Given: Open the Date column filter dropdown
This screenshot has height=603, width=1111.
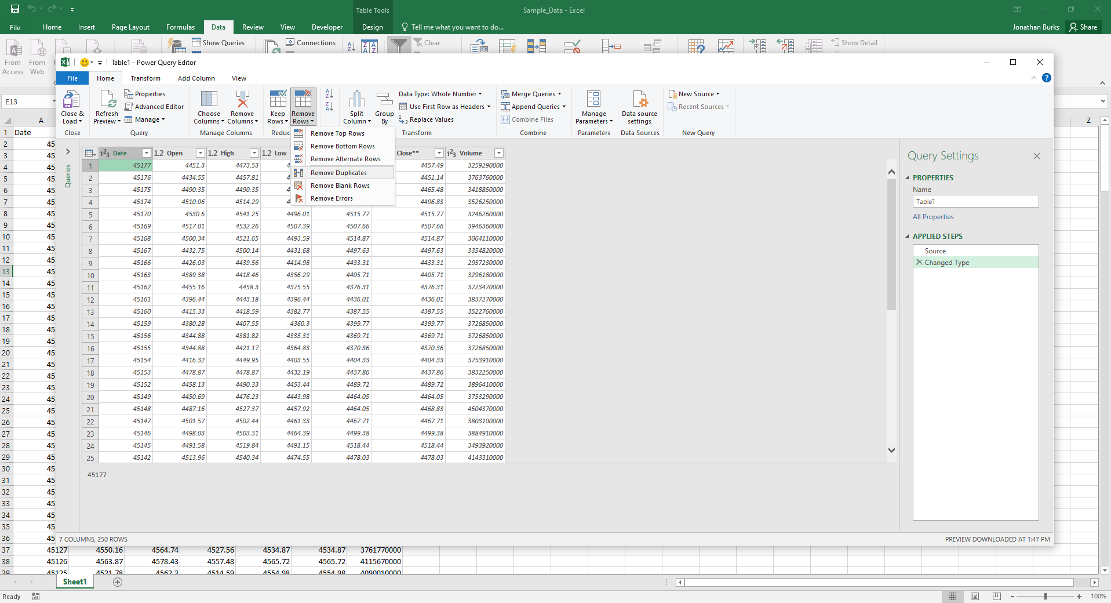Looking at the screenshot, I should [147, 153].
